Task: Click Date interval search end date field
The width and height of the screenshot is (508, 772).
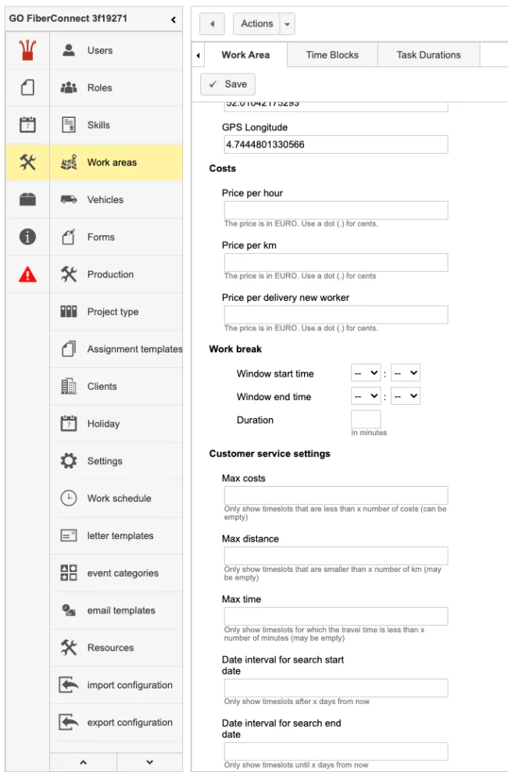Action: click(336, 752)
